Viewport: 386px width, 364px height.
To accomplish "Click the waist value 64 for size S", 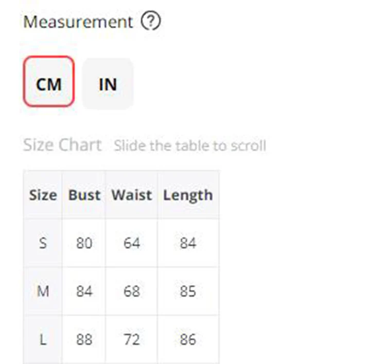I will tap(132, 243).
